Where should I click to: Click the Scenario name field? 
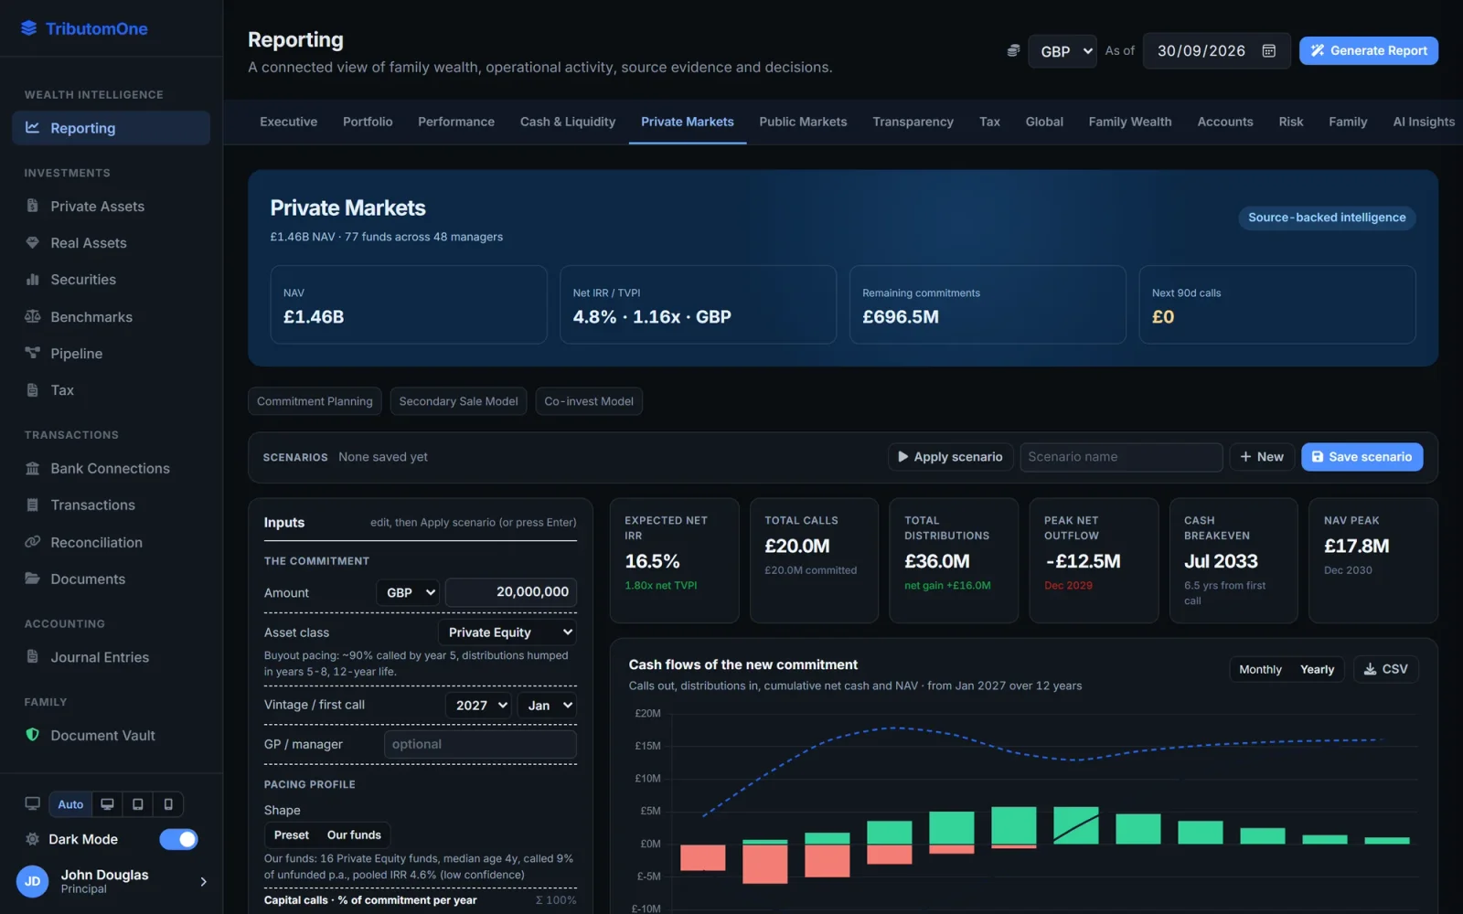tap(1121, 457)
